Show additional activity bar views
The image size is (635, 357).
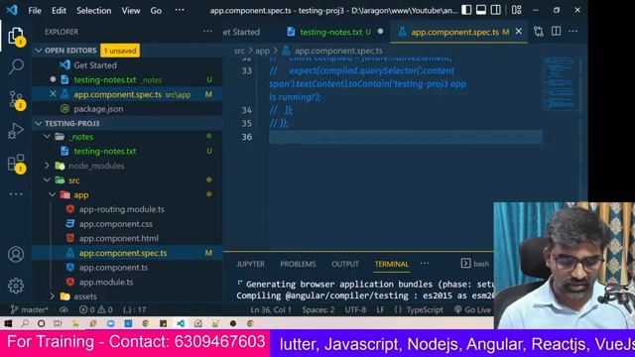tap(16, 194)
